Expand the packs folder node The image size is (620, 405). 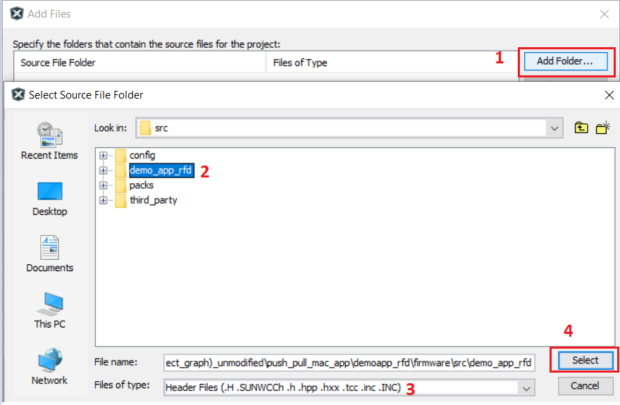coord(103,185)
